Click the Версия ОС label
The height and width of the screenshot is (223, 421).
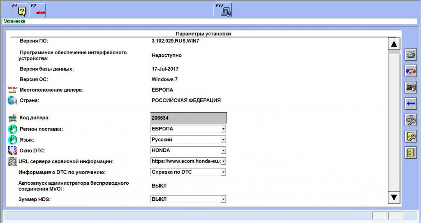pyautogui.click(x=34, y=79)
